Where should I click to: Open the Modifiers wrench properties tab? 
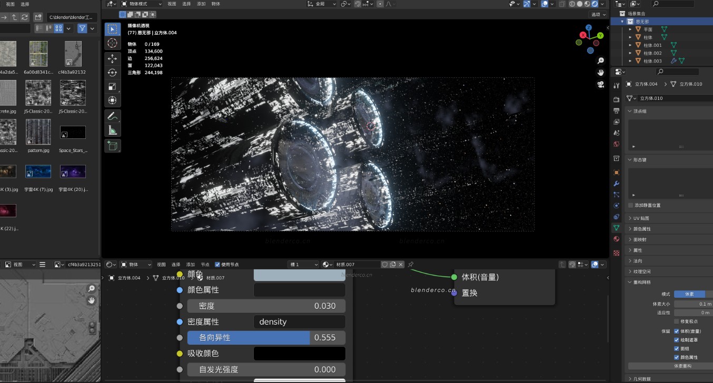617,184
